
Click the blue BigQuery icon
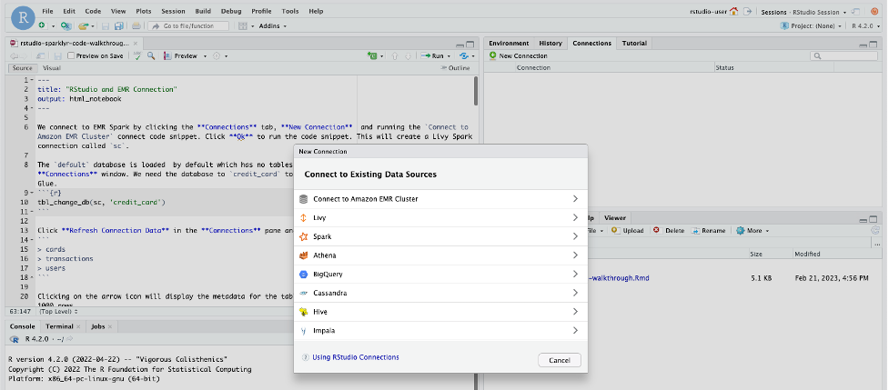click(303, 274)
